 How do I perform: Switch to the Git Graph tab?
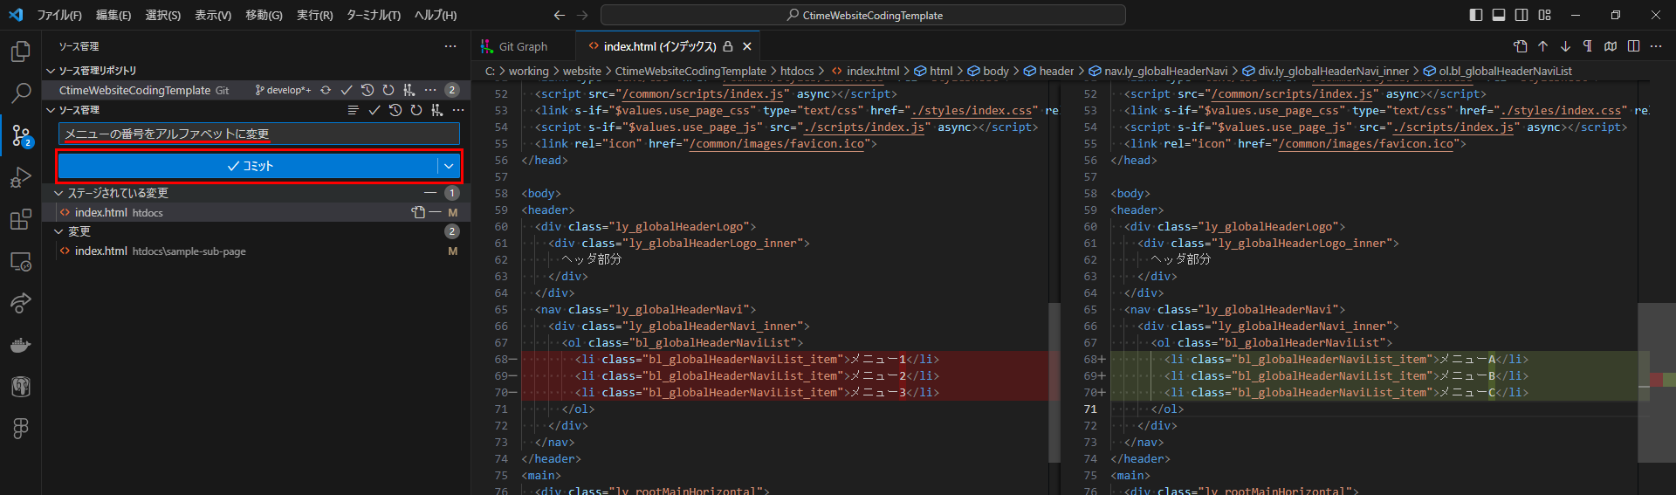pos(522,46)
